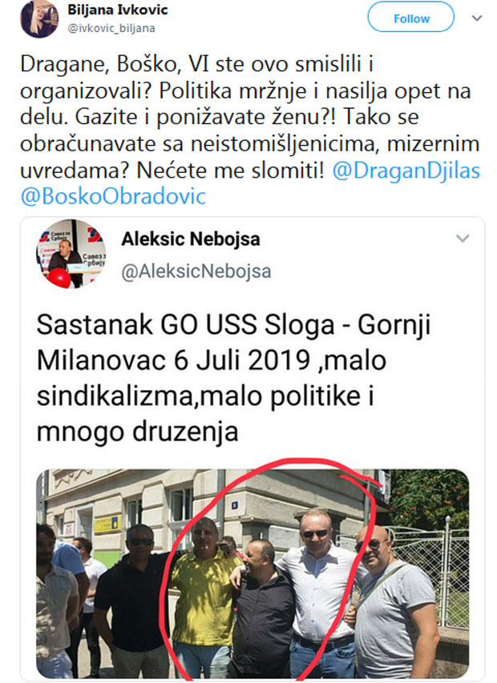Click the @ivkovic_biljana handle
497x683 pixels.
(111, 28)
